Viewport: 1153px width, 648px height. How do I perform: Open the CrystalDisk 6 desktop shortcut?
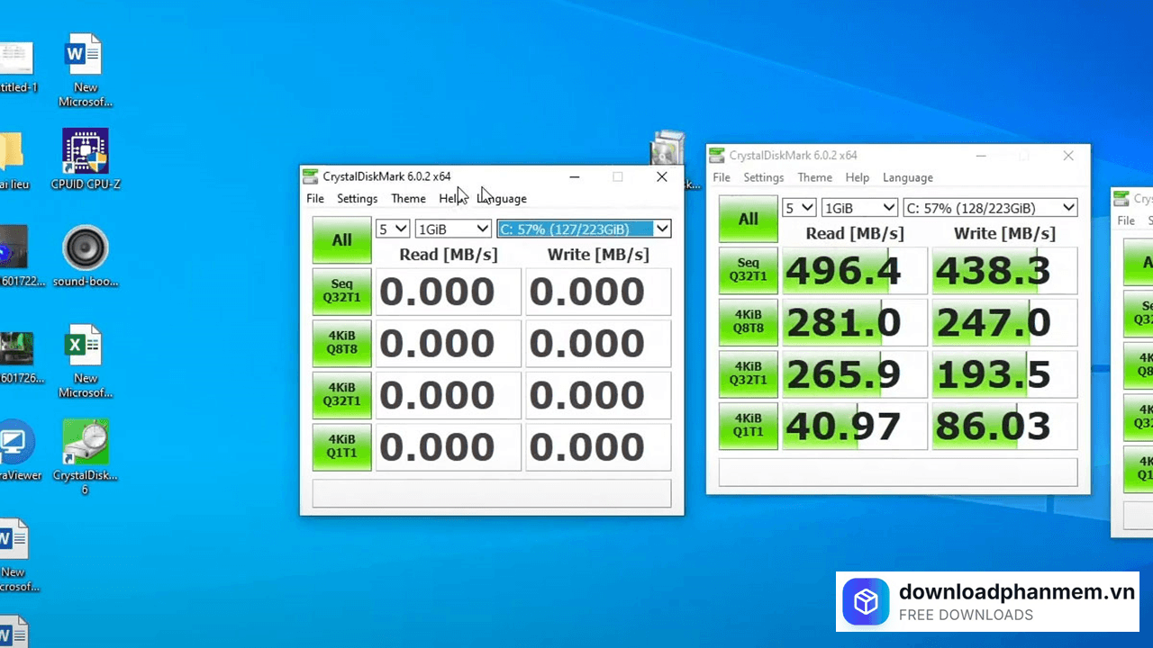click(86, 442)
